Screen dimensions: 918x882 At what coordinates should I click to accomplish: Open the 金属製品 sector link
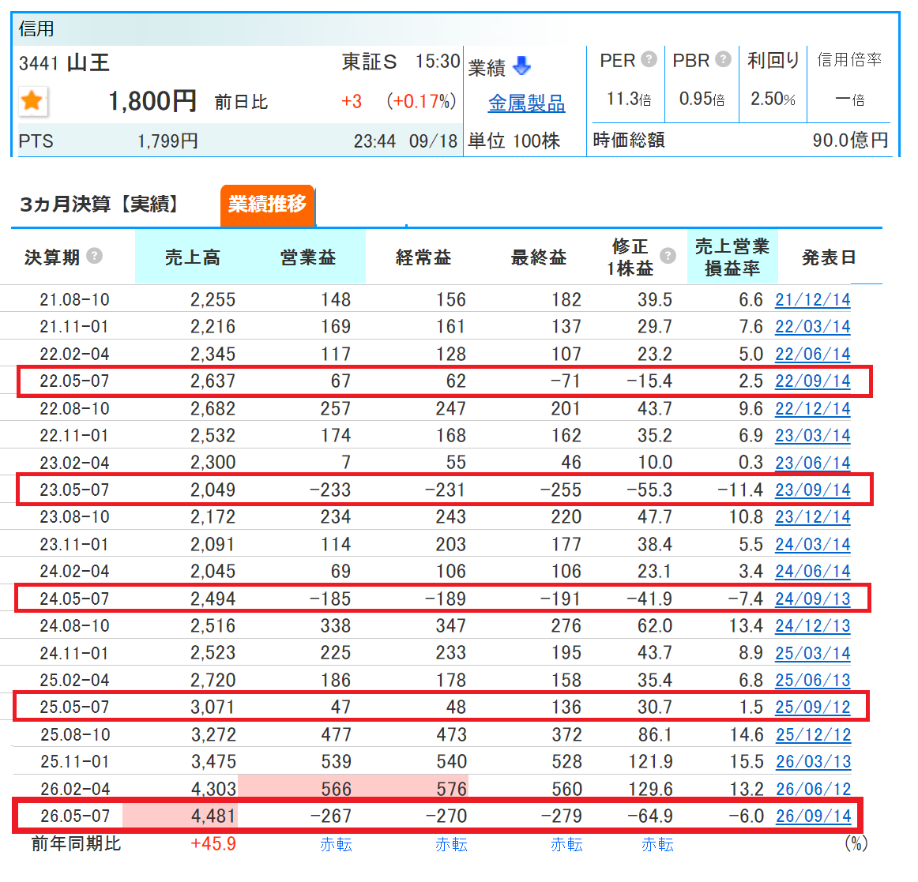(x=526, y=103)
